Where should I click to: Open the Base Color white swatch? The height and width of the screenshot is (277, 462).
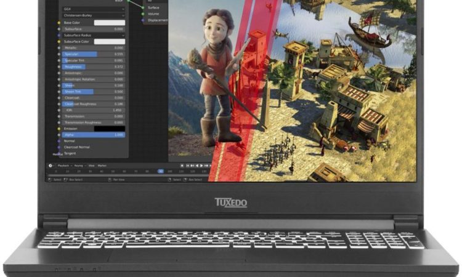point(110,23)
